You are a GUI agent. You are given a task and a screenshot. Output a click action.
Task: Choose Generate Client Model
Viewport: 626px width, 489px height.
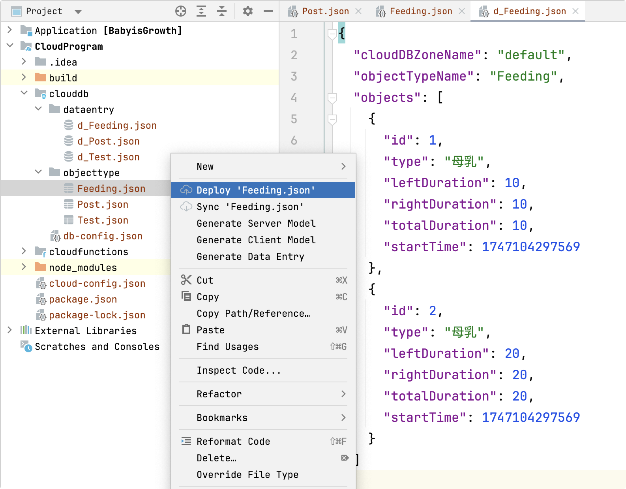tap(263, 240)
